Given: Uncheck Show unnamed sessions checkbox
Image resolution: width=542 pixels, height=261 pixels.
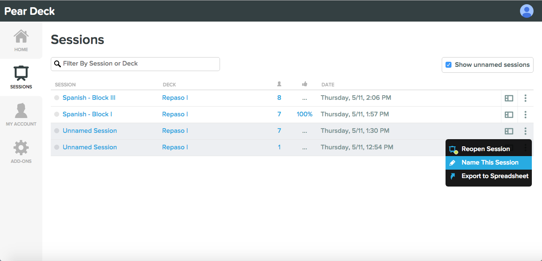Looking at the screenshot, I should click(448, 65).
